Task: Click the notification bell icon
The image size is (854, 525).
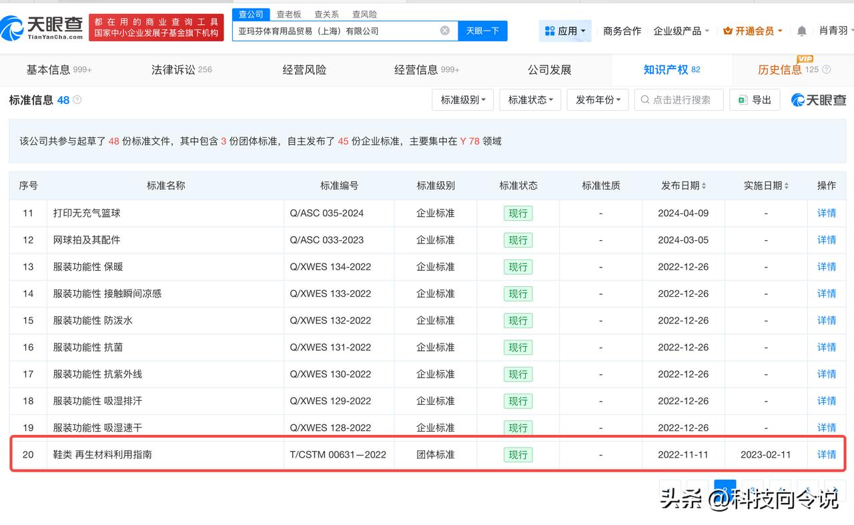Action: (x=802, y=31)
